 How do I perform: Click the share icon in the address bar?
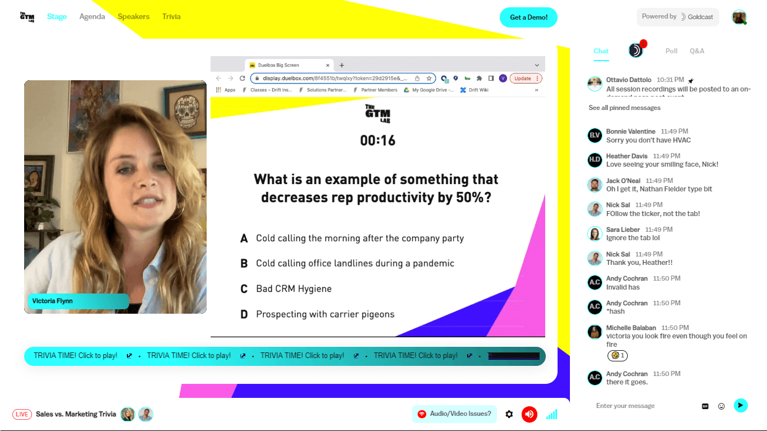[x=417, y=79]
